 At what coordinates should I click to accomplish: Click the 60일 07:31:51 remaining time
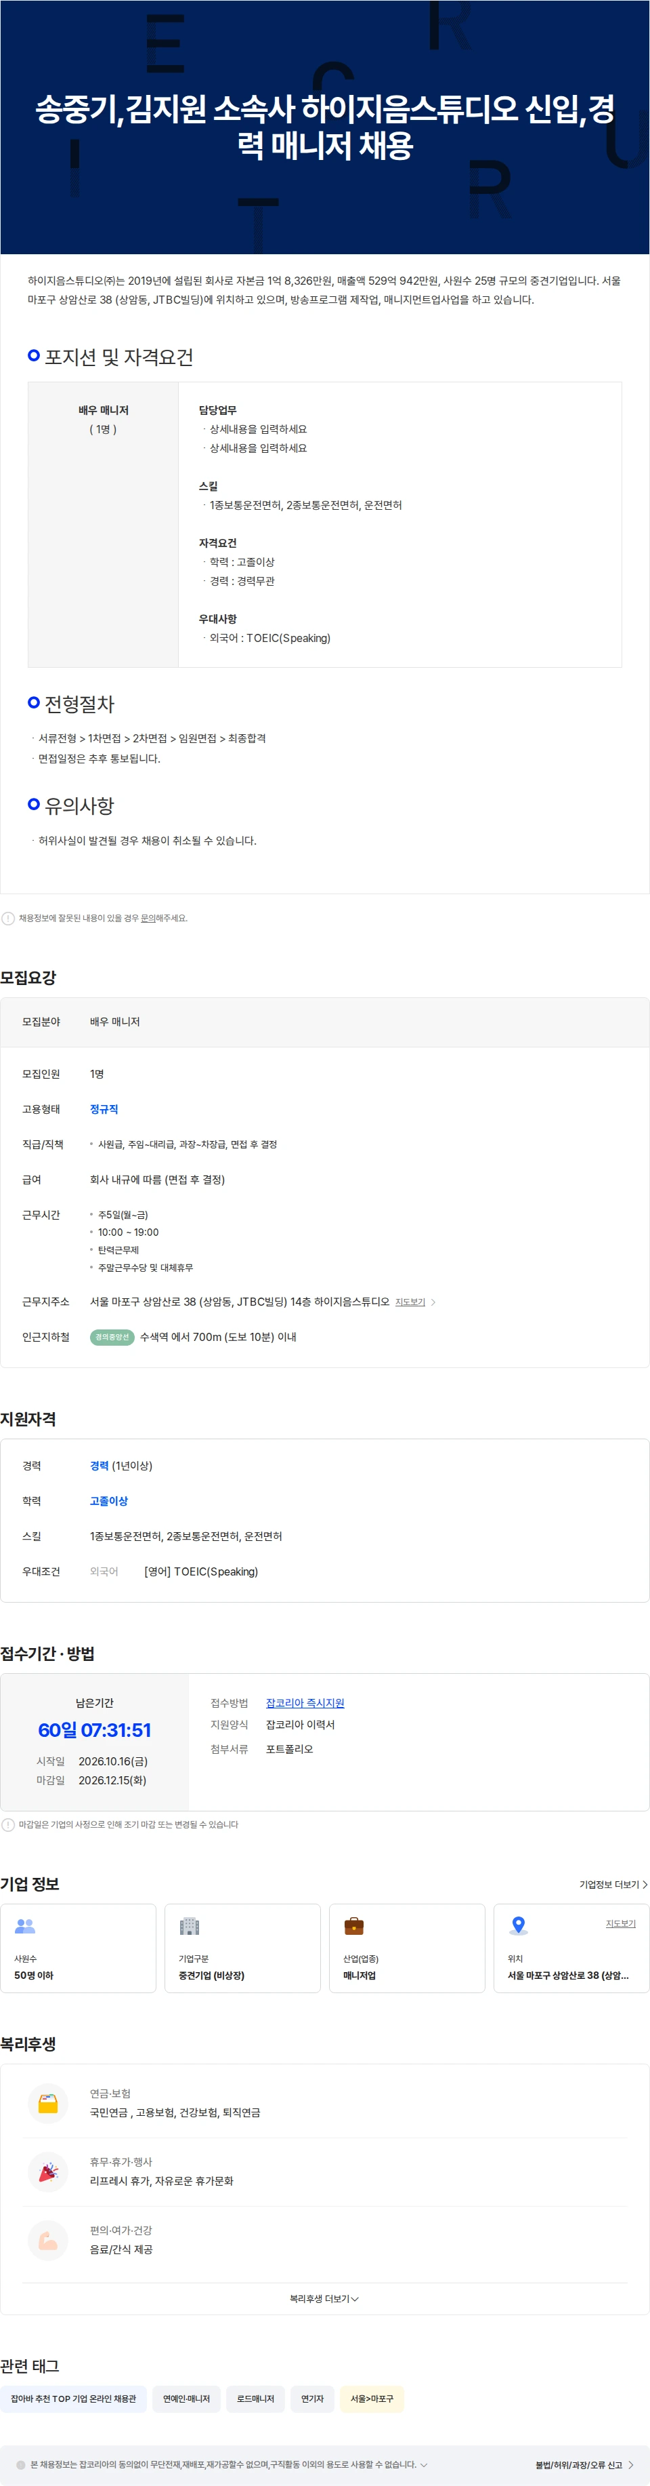[95, 1730]
